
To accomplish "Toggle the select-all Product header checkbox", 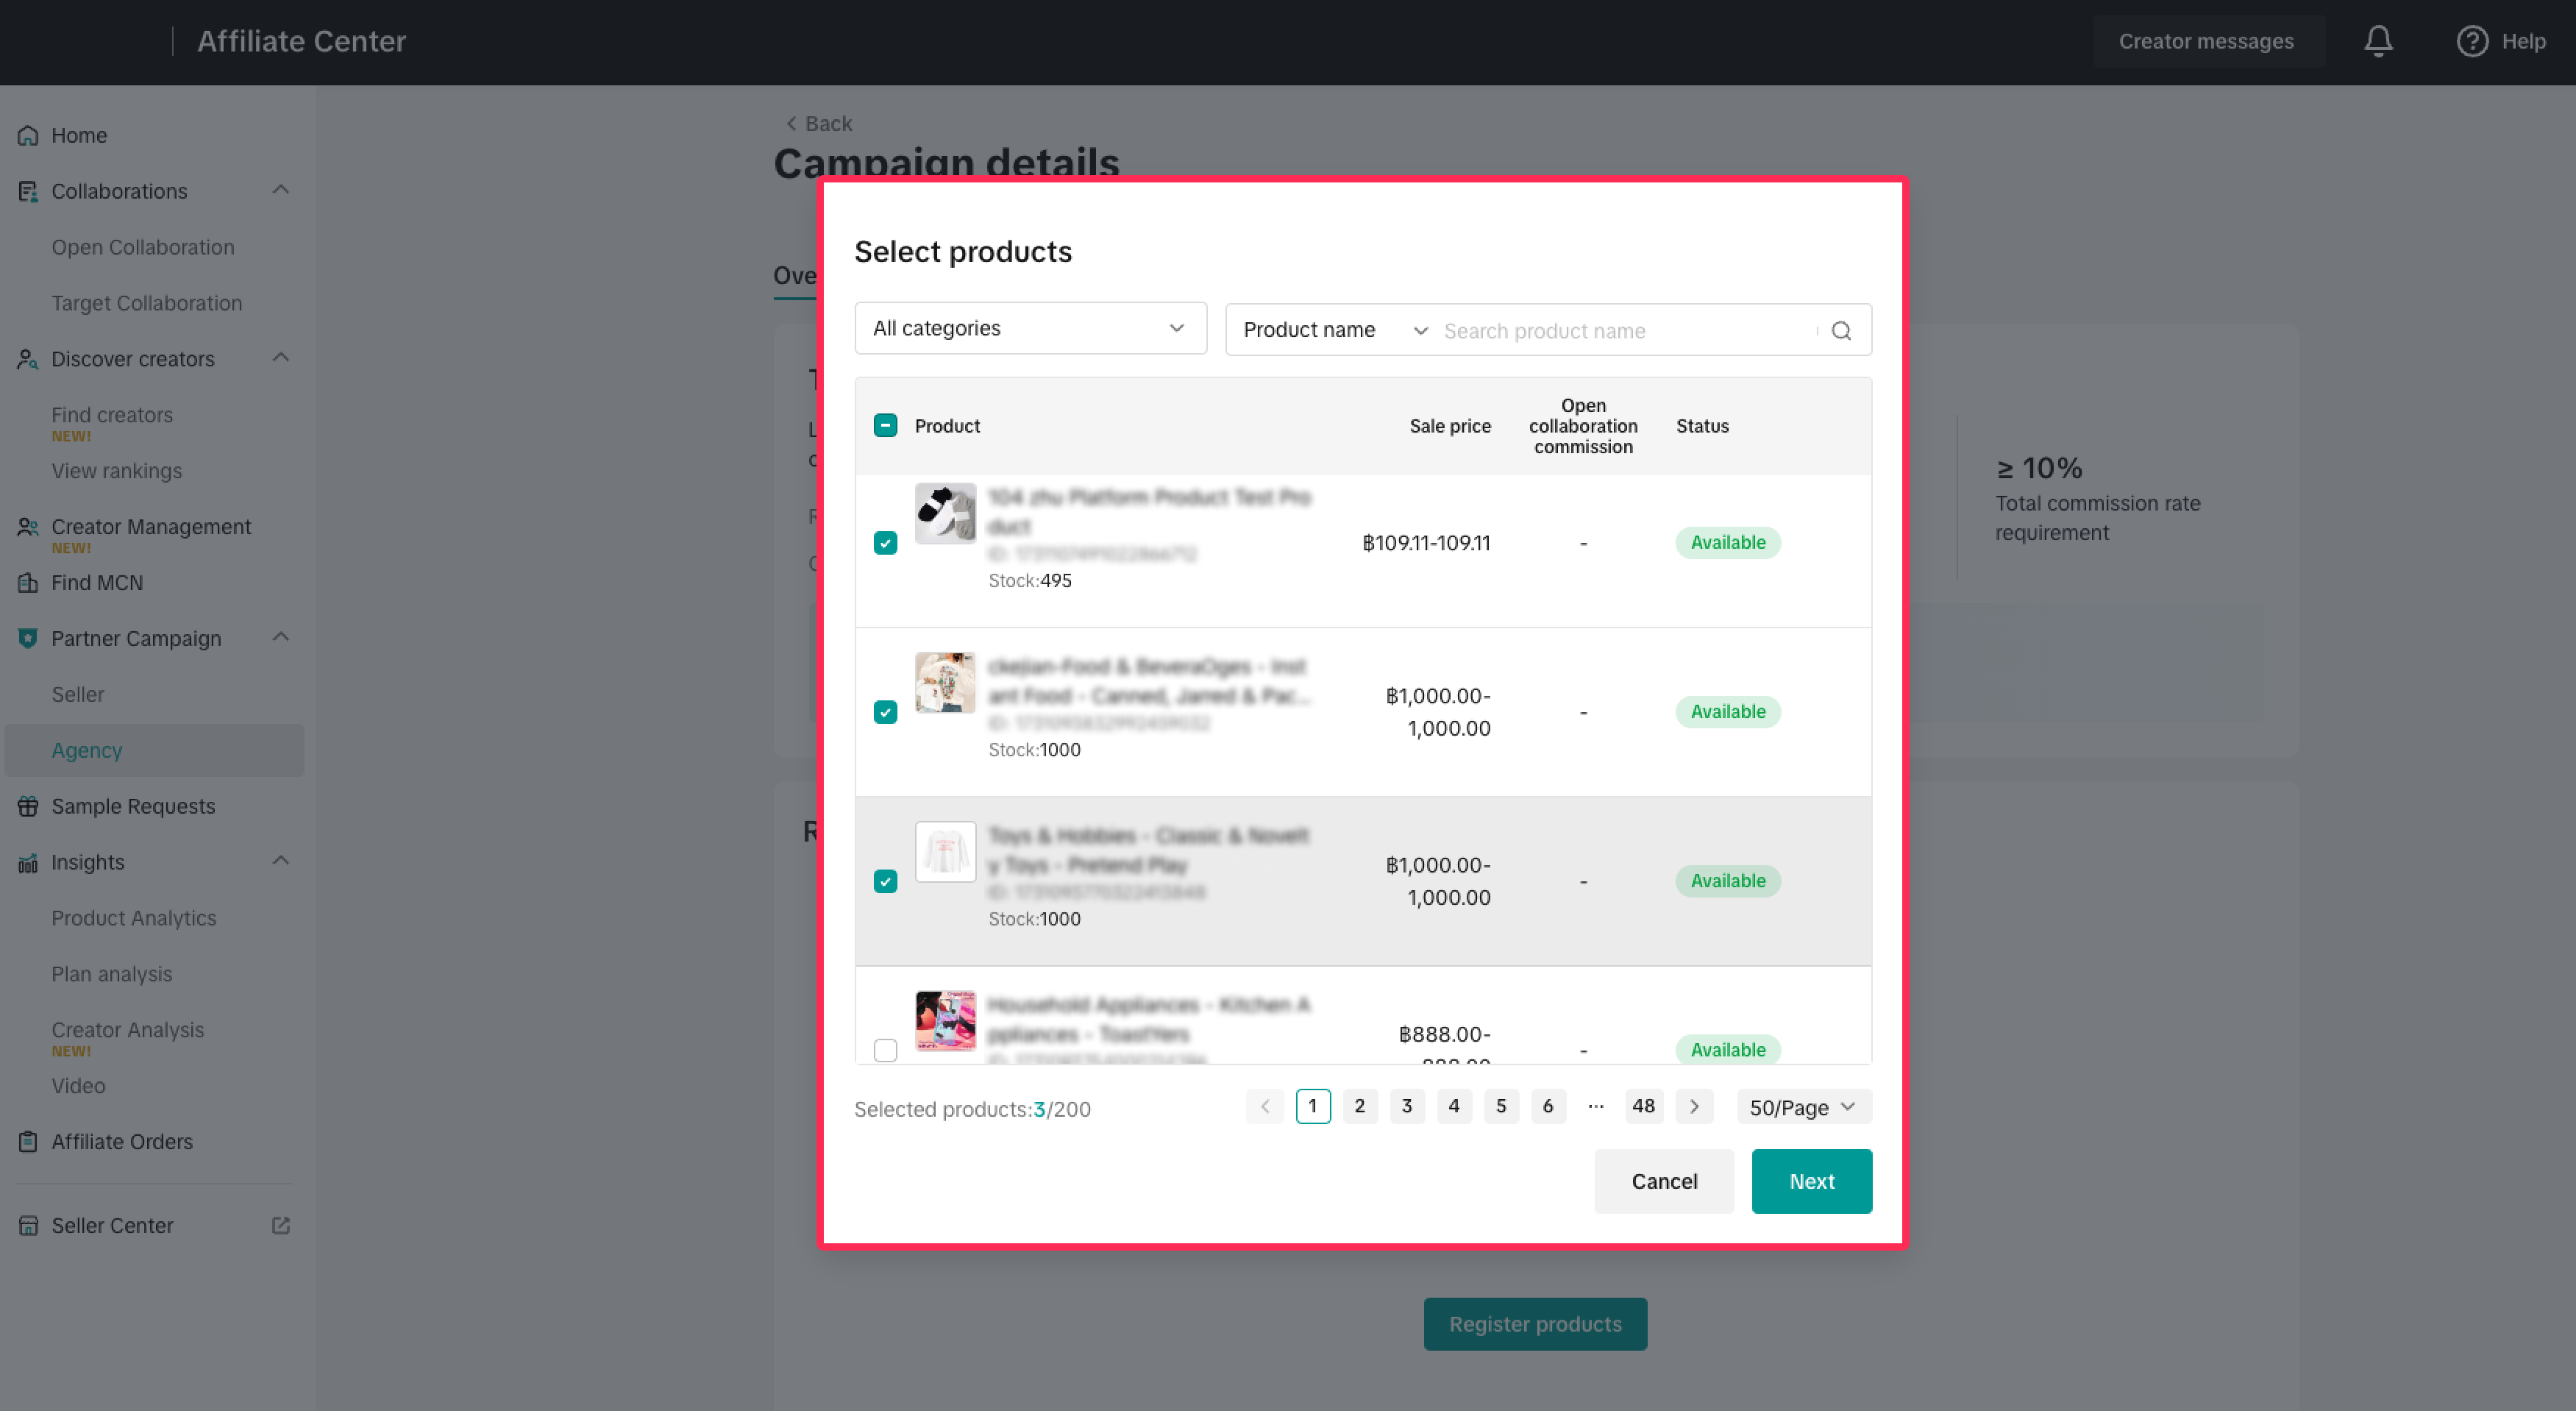I will [x=885, y=426].
